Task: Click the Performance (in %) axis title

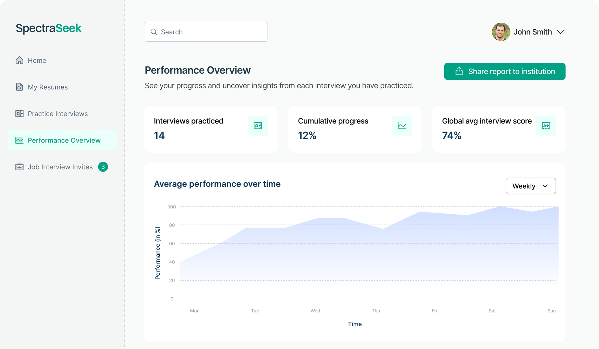Action: [158, 253]
